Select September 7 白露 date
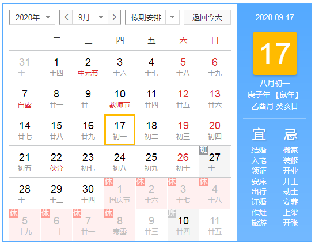 click(x=25, y=99)
